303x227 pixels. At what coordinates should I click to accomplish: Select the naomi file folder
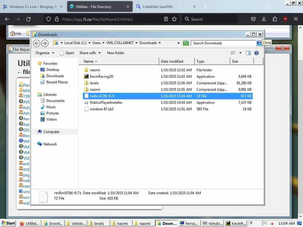coord(168,70)
